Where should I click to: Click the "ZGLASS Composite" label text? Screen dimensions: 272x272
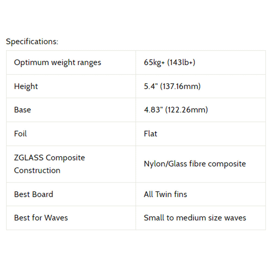pyautogui.click(x=49, y=158)
